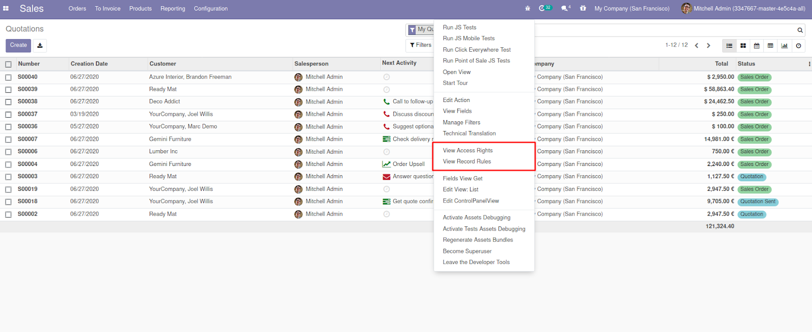The width and height of the screenshot is (812, 332).
Task: Check the box for quotation S00007
Action: click(x=8, y=140)
